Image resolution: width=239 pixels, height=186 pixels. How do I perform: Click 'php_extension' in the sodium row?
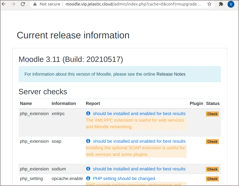[x=34, y=169]
